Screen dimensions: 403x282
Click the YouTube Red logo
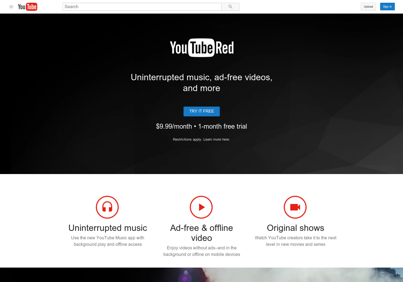tap(202, 48)
